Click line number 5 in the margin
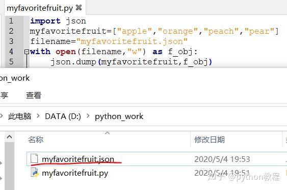 11,62
